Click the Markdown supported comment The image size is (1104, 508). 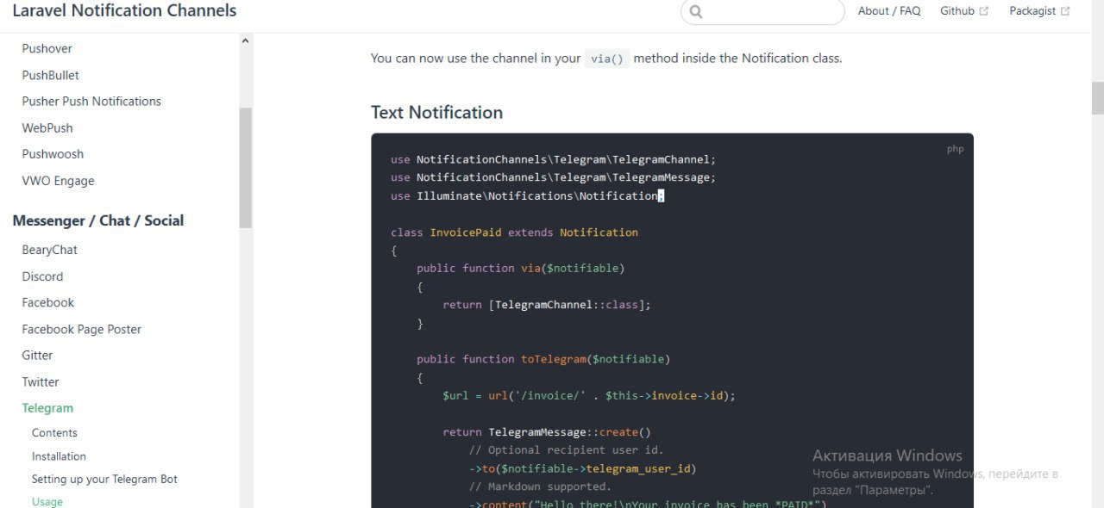[540, 487]
